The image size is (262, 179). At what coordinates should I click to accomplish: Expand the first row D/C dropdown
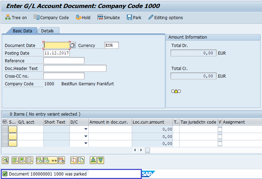coord(86,129)
